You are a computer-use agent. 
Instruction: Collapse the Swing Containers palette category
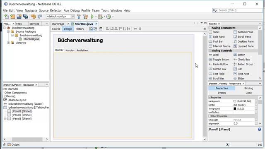pos(210,28)
